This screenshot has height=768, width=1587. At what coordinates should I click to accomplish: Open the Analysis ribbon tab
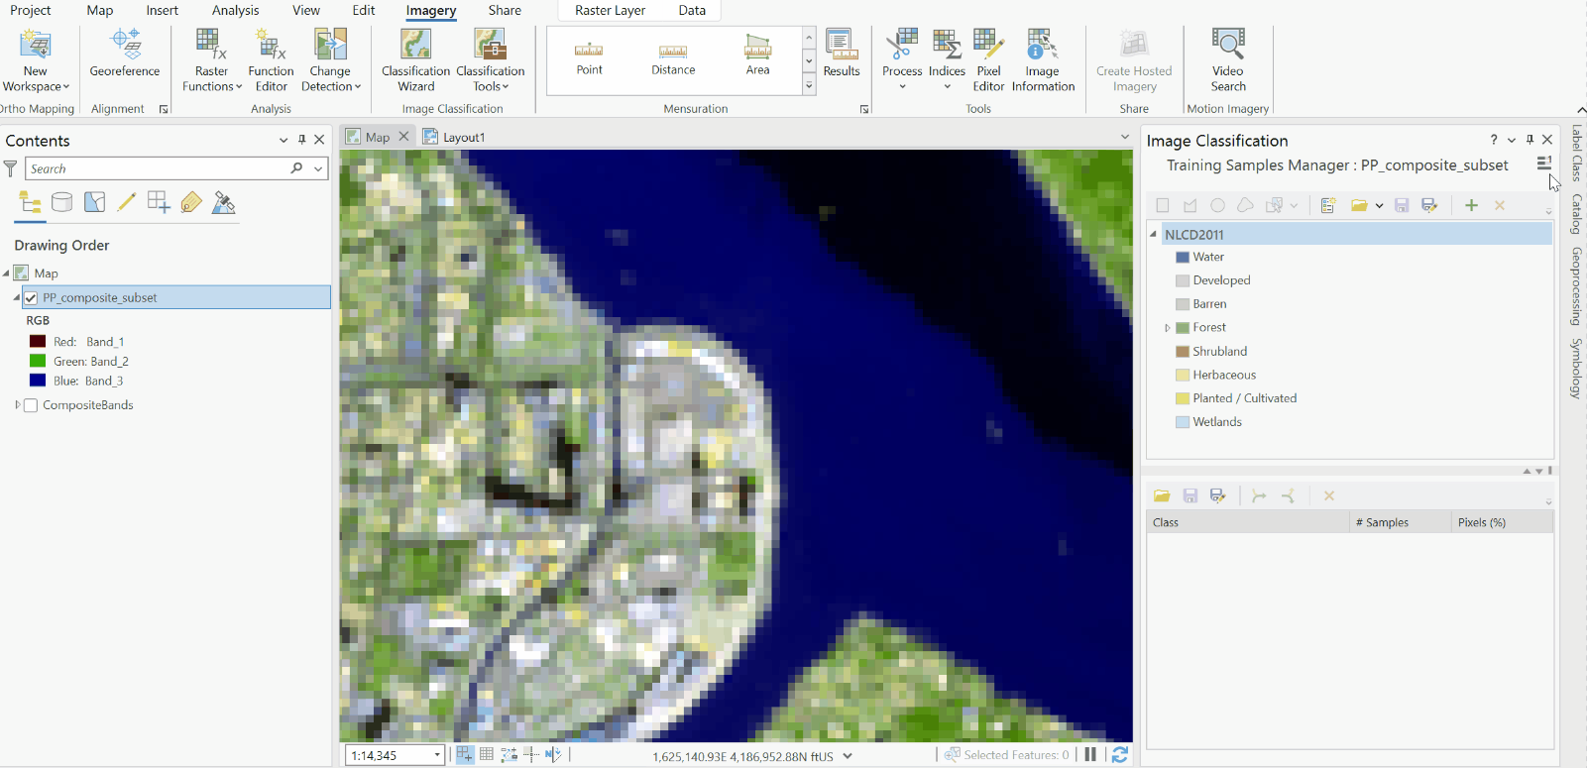coord(235,10)
